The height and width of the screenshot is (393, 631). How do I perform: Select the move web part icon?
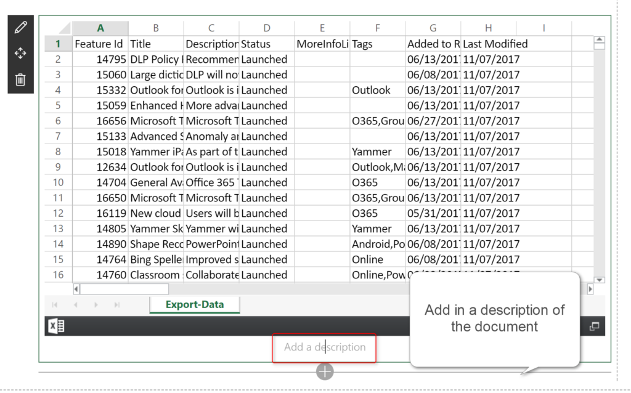point(20,53)
